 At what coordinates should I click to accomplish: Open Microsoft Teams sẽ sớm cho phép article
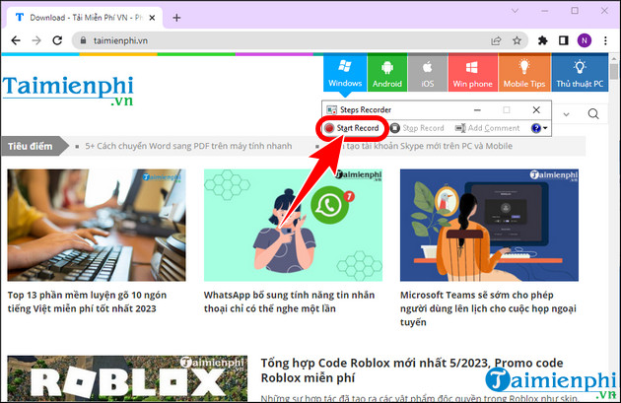point(488,308)
